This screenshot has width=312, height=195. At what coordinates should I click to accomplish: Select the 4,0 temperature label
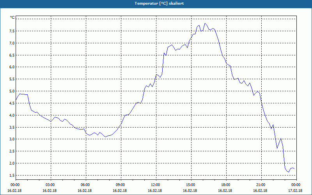(x=12, y=115)
